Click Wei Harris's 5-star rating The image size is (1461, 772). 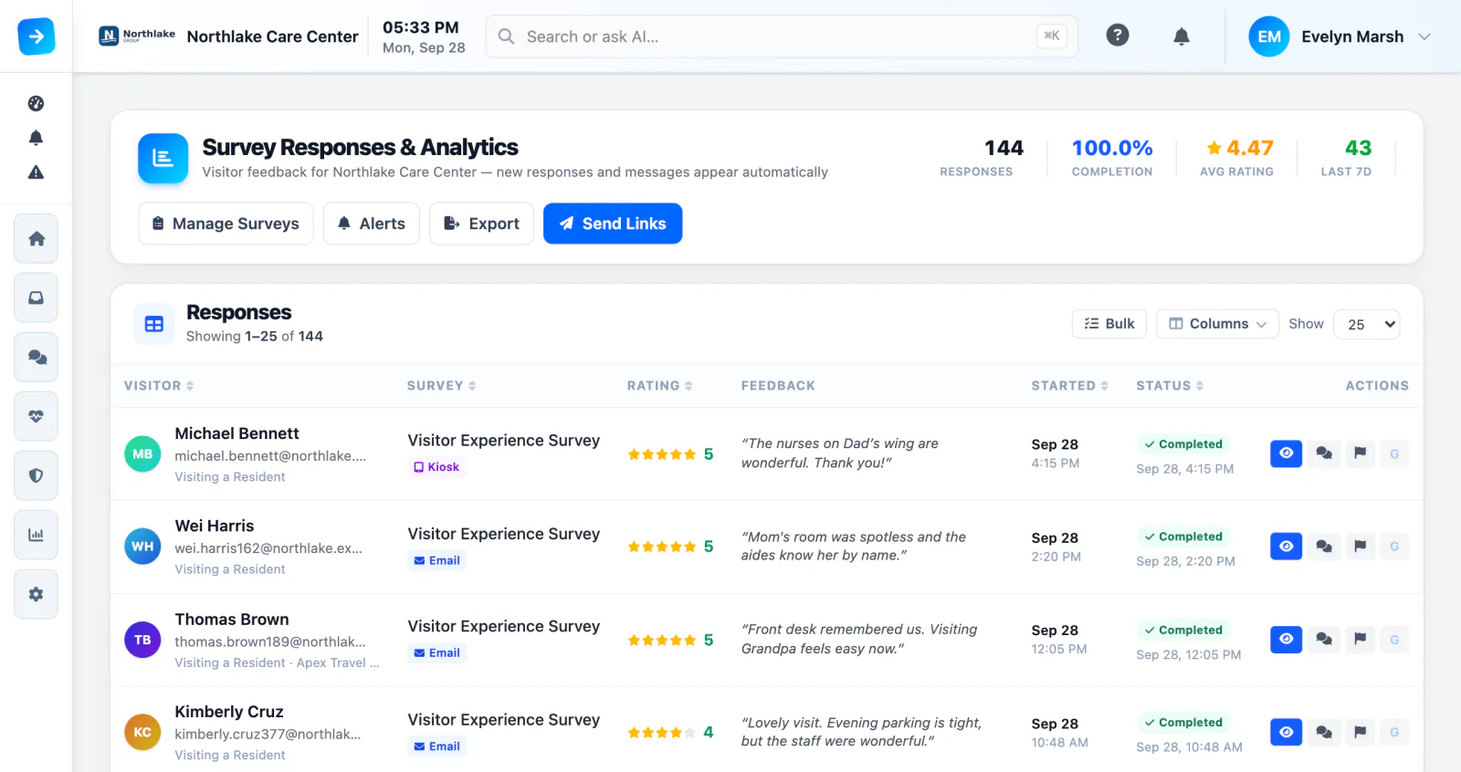click(670, 547)
